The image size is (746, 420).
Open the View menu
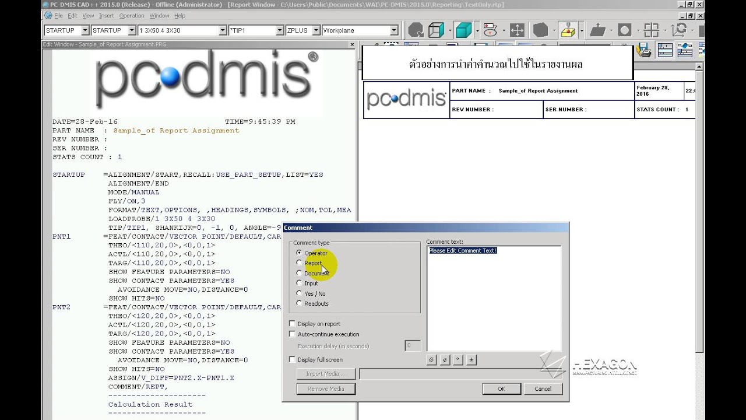click(x=88, y=16)
